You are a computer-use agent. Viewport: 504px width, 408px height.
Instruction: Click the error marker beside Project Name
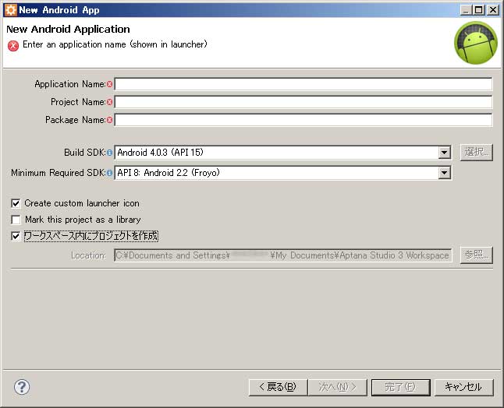[x=109, y=102]
